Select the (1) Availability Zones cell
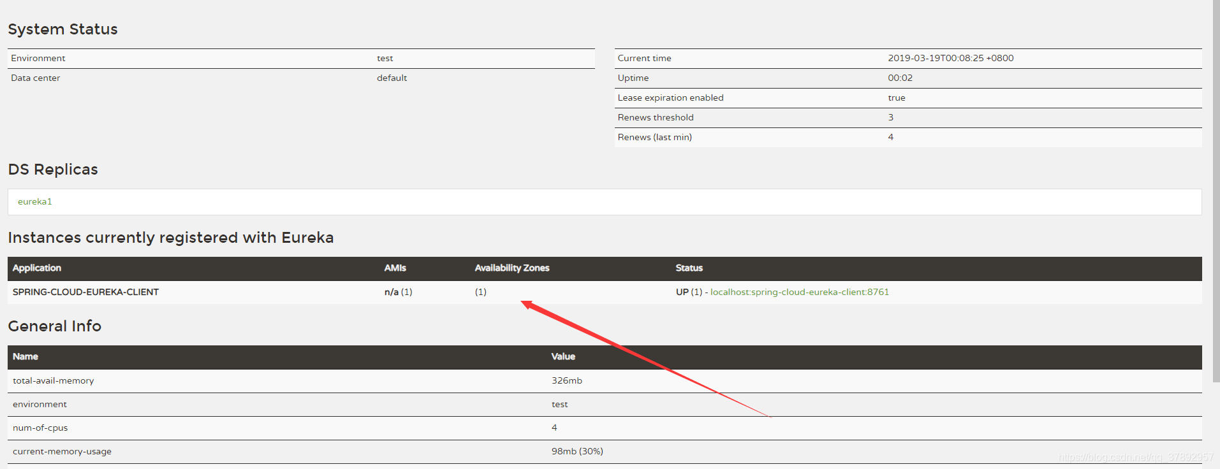This screenshot has width=1220, height=469. point(480,292)
